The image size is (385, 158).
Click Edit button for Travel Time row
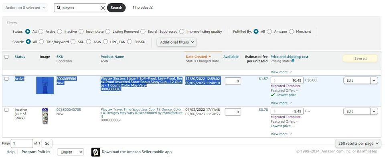coord(357,111)
